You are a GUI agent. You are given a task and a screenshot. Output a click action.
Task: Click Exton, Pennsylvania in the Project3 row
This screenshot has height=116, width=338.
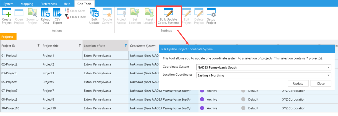click(97, 73)
